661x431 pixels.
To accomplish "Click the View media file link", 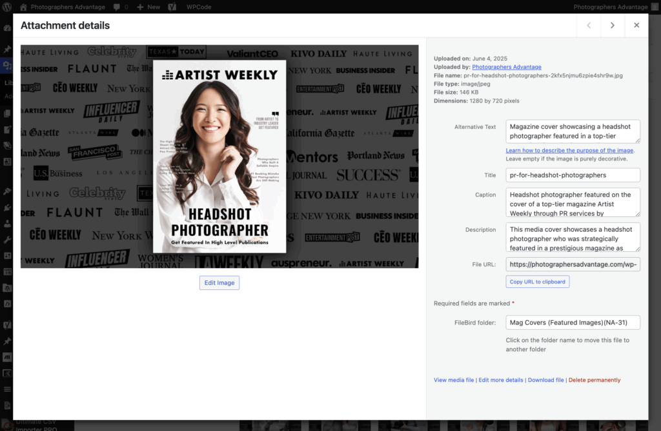I will point(454,380).
